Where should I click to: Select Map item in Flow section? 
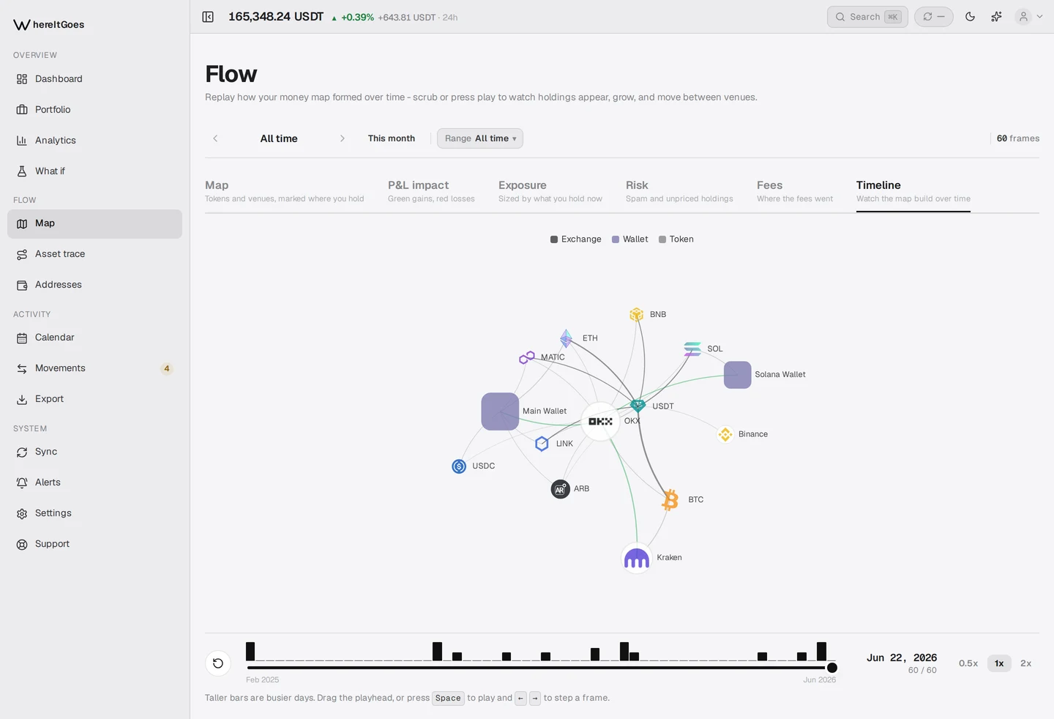tap(94, 223)
